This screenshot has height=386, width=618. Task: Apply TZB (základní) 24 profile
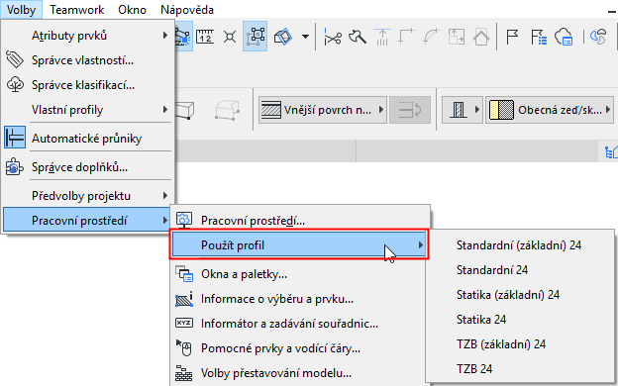519,344
